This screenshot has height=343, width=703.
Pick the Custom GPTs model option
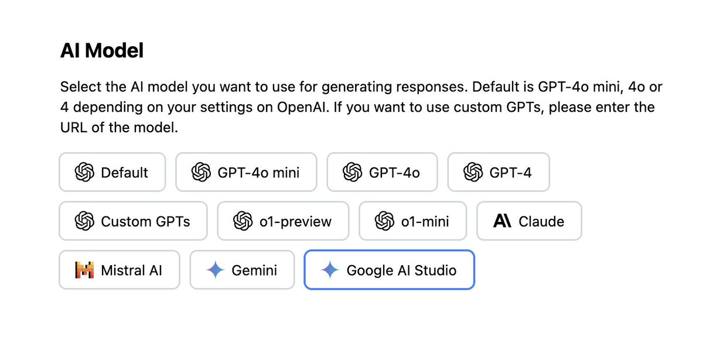(133, 221)
